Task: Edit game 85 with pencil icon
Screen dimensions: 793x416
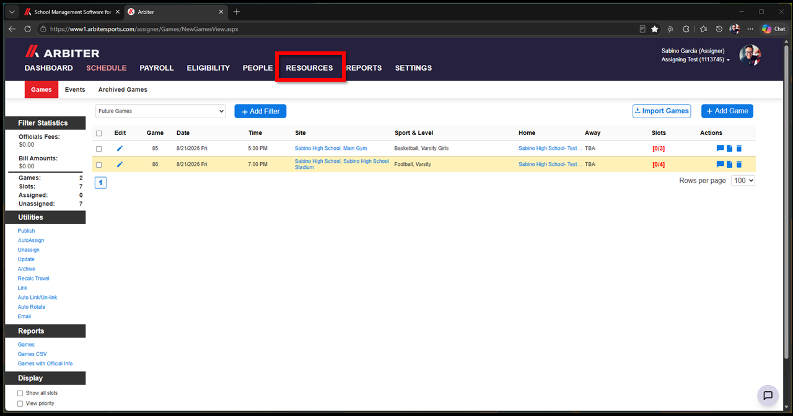Action: [120, 149]
